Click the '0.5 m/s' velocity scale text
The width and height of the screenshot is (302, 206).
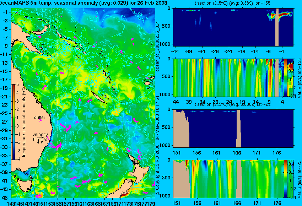coord(40,139)
